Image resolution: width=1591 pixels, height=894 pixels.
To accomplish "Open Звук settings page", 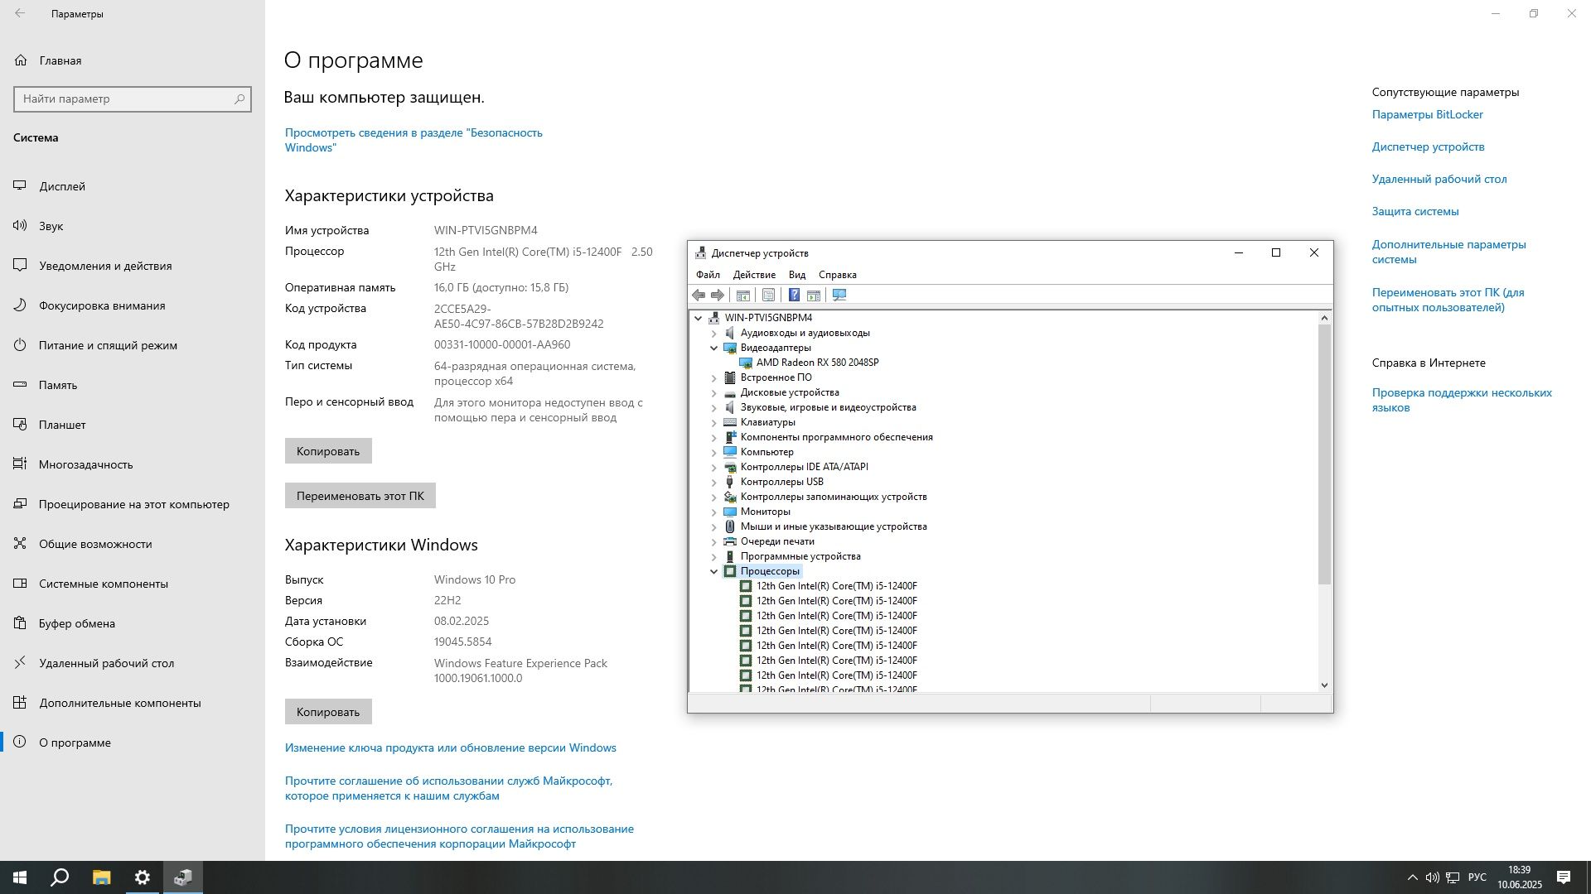I will click(x=133, y=226).
